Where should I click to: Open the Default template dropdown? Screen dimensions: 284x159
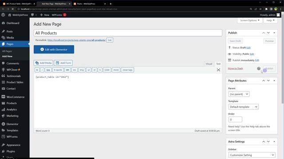coord(244,107)
